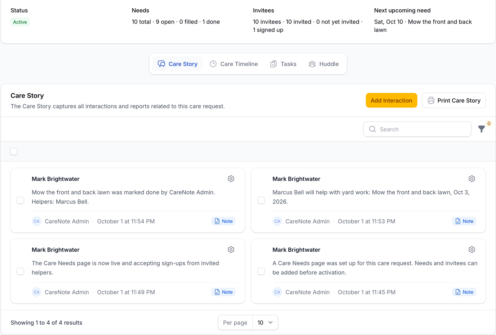Open the Care Timeline tab

coord(234,64)
